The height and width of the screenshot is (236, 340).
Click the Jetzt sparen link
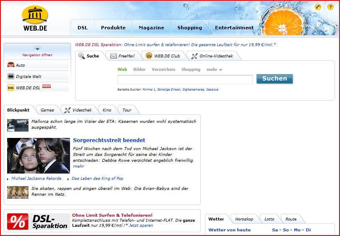pyautogui.click(x=141, y=226)
